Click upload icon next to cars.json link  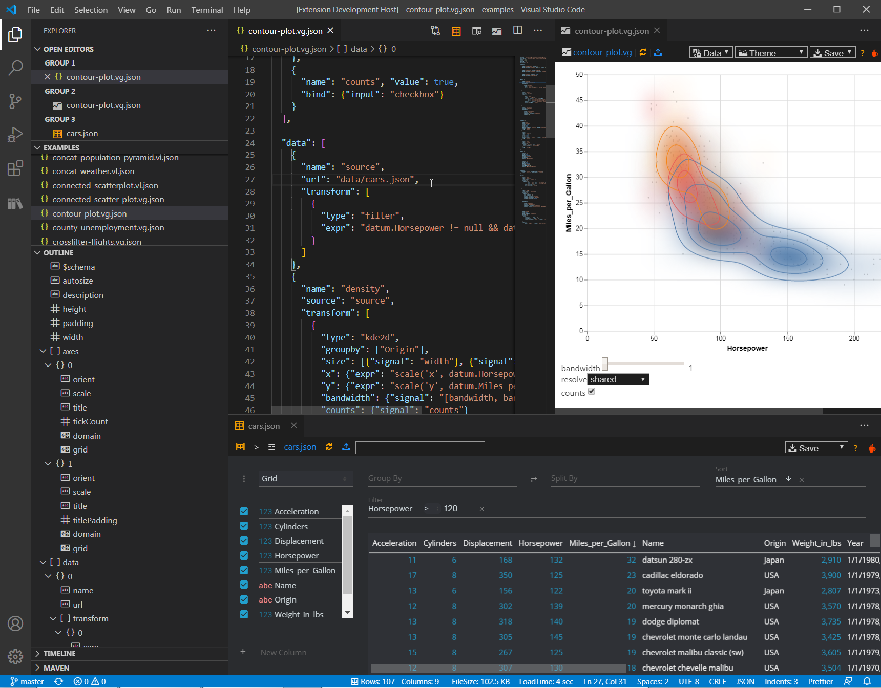tap(346, 447)
